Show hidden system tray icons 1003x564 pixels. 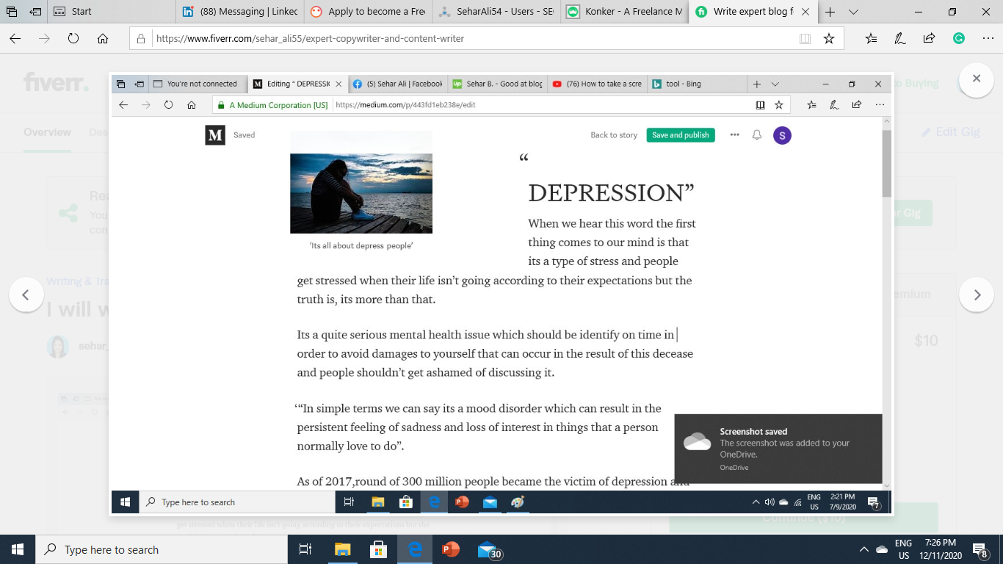click(864, 549)
